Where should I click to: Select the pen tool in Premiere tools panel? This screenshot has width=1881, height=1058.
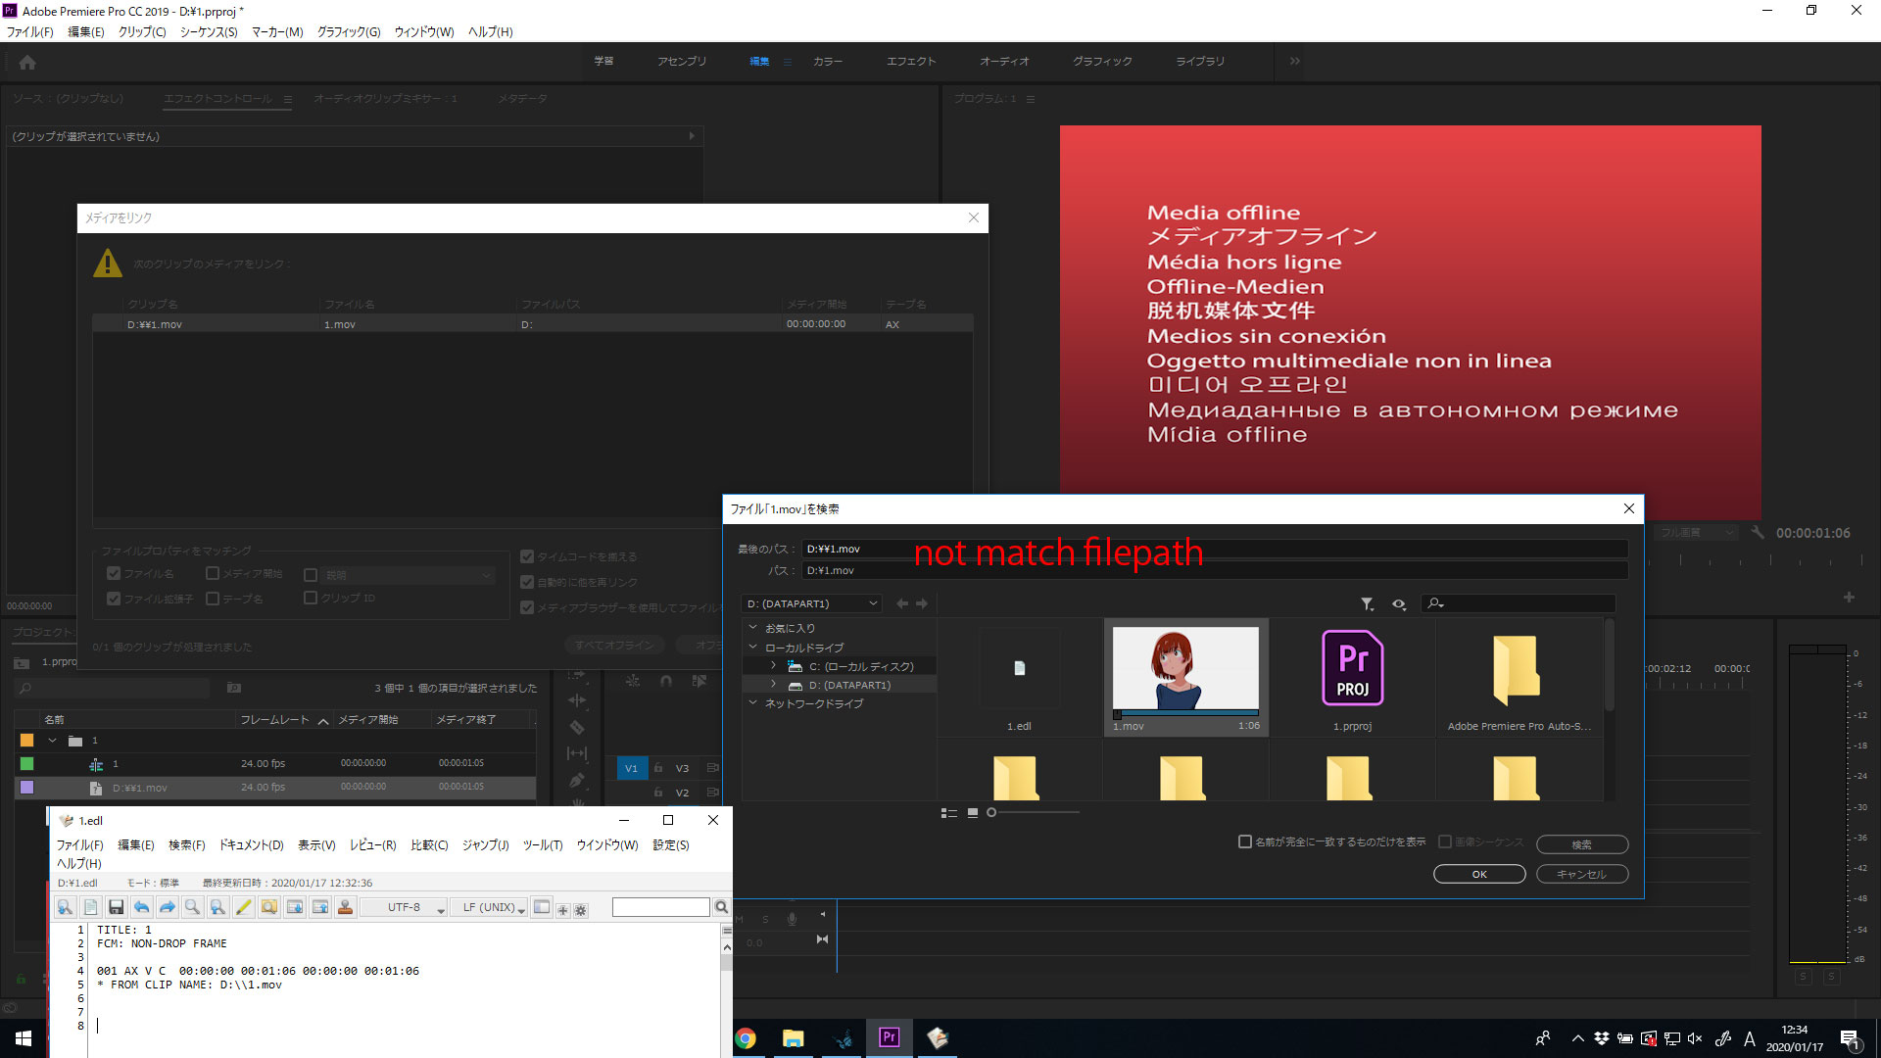click(x=577, y=781)
